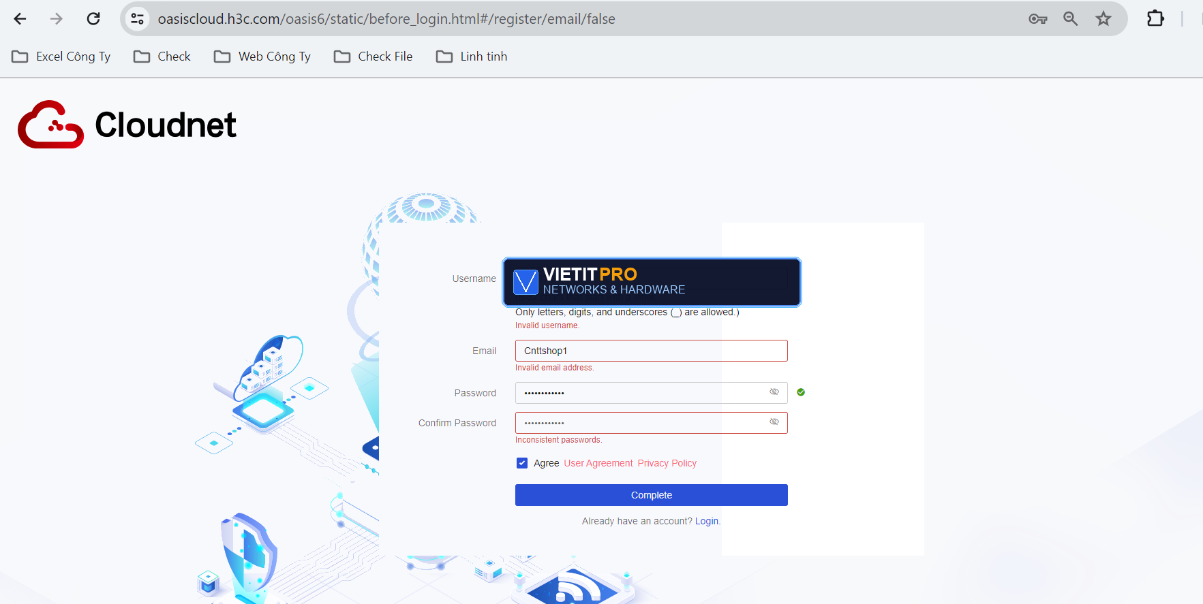Uncheck the Agree checkbox
This screenshot has height=604, width=1203.
522,463
